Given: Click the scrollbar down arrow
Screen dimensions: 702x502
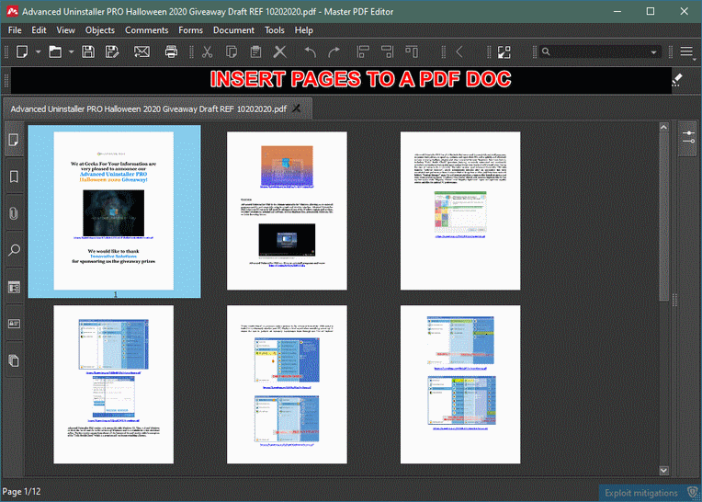Looking at the screenshot, I should pyautogui.click(x=663, y=470).
